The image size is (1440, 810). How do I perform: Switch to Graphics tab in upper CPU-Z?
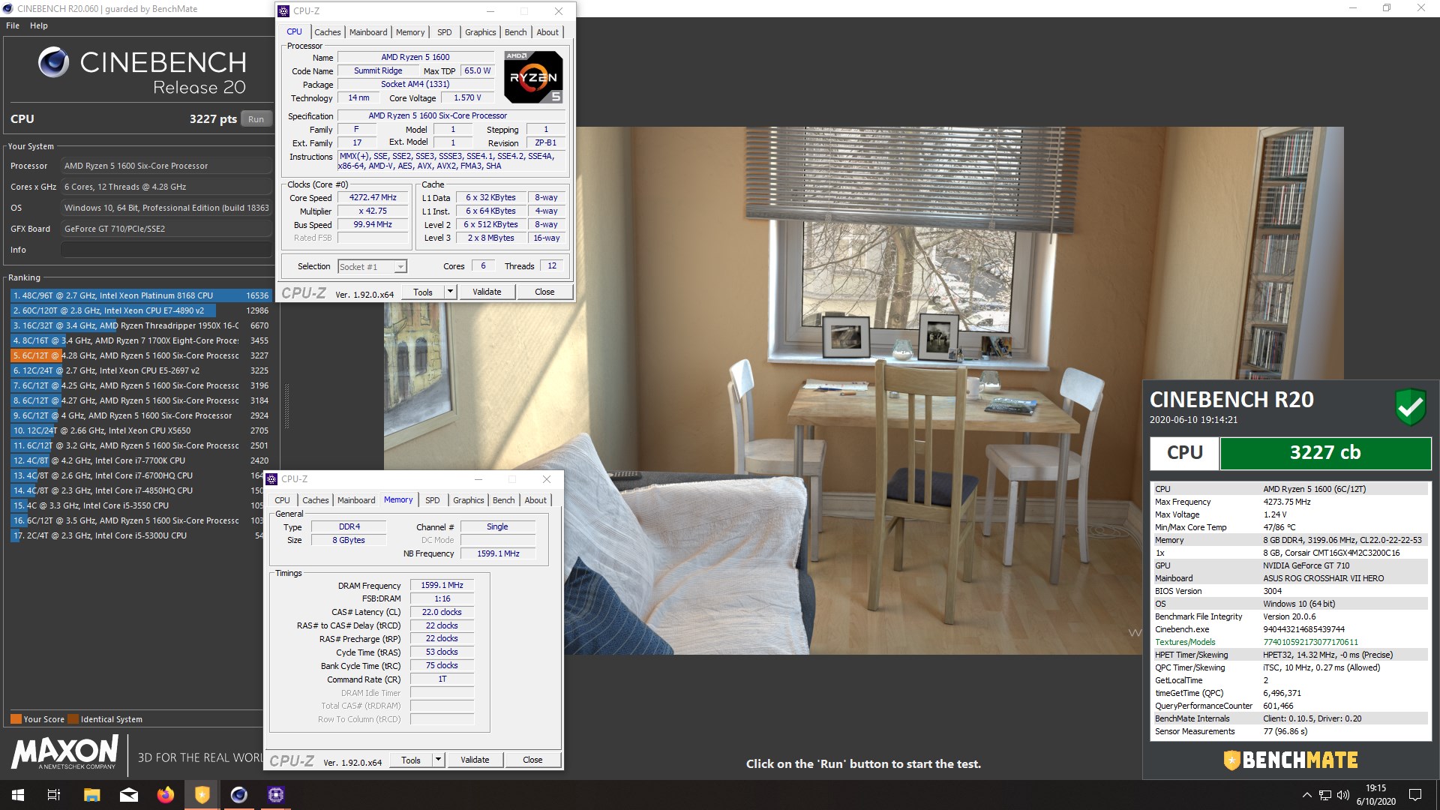480,32
